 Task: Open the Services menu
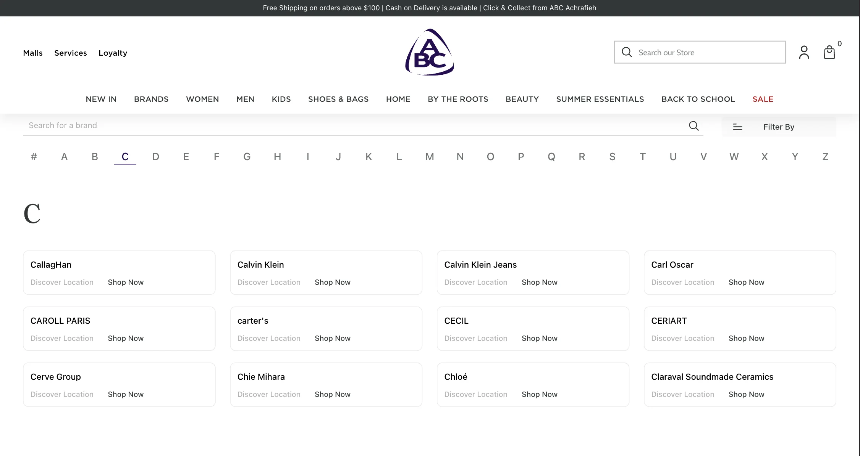coord(71,53)
